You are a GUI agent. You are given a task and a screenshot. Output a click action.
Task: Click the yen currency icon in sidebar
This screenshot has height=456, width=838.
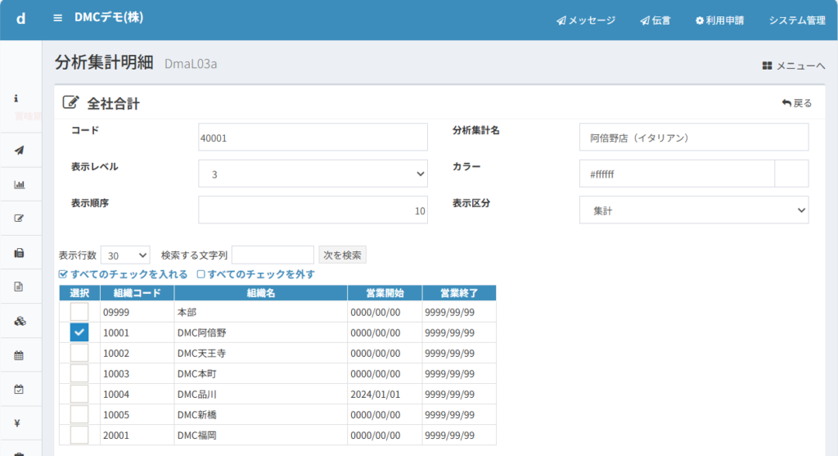click(x=20, y=423)
